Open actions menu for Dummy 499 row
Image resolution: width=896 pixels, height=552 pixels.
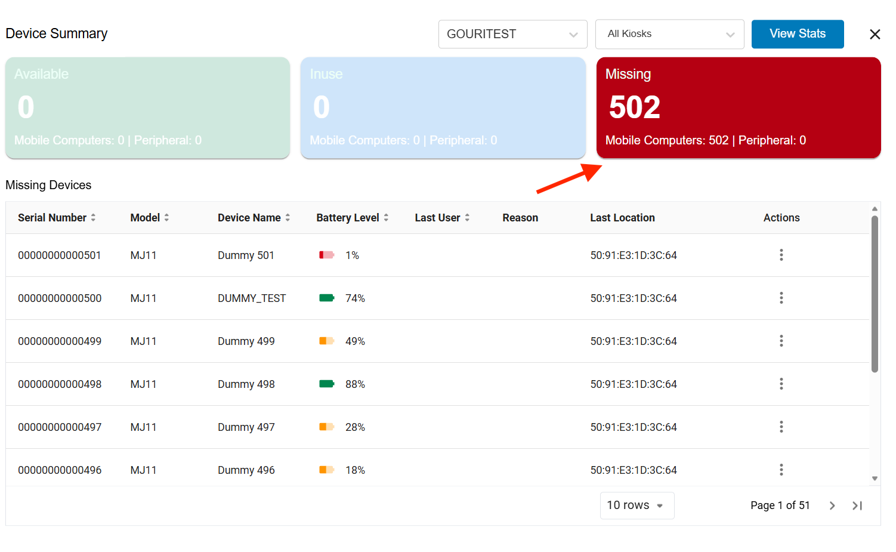781,341
